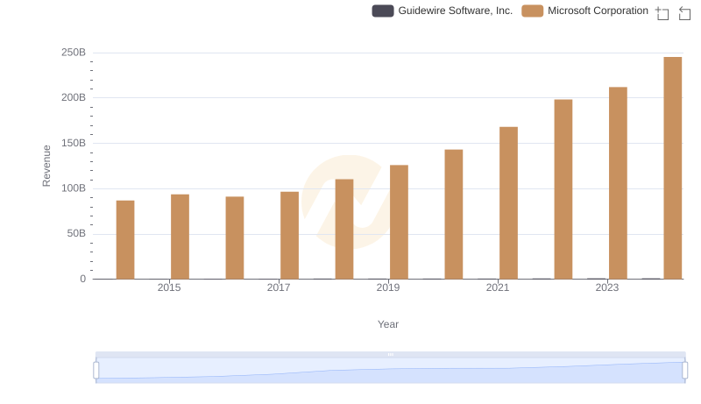Click the Revenue axis title
The image size is (701, 404).
point(46,166)
